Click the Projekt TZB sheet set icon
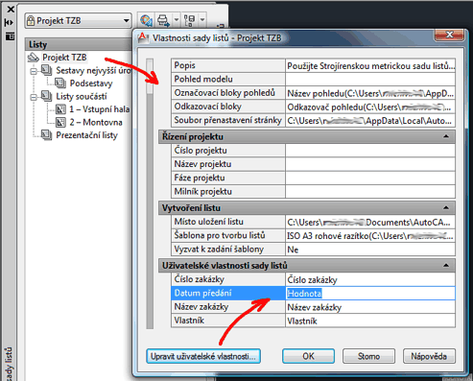 [34, 58]
